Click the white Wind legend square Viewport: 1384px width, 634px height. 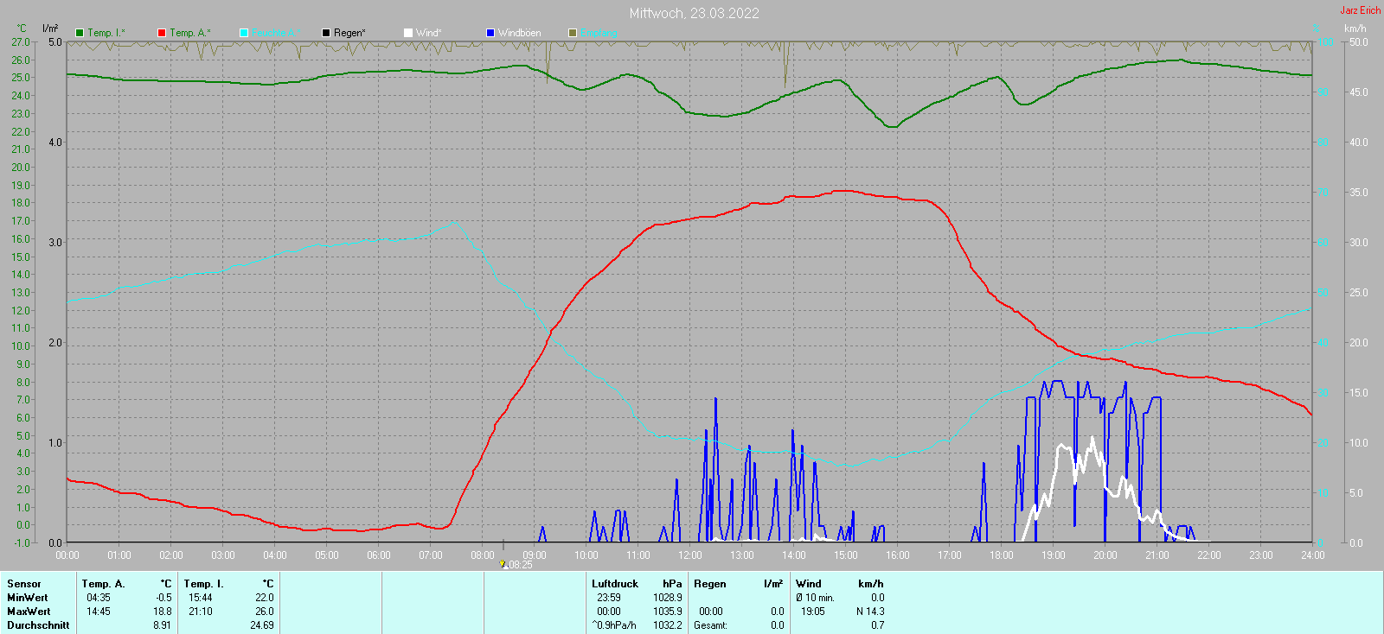[x=408, y=33]
